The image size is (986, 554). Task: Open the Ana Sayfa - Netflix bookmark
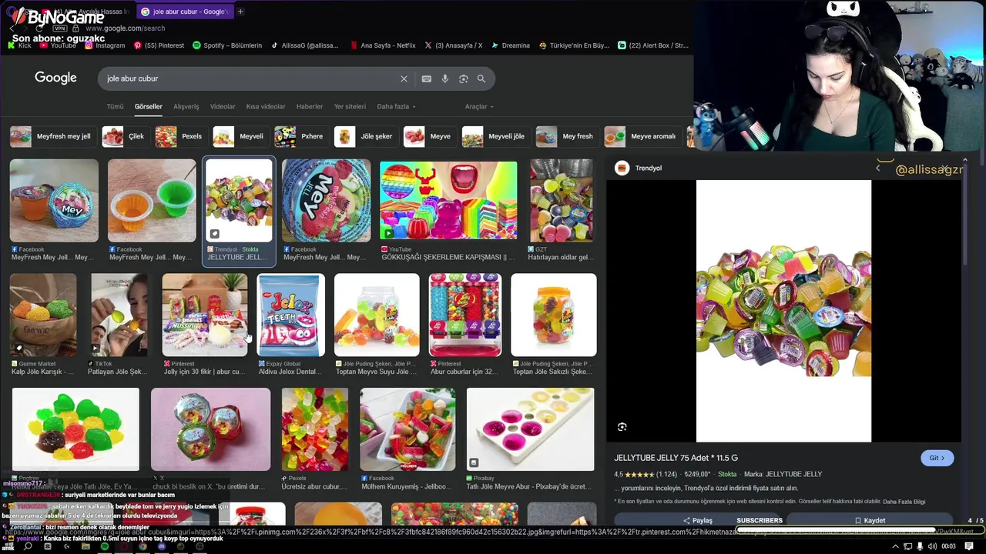[x=382, y=45]
